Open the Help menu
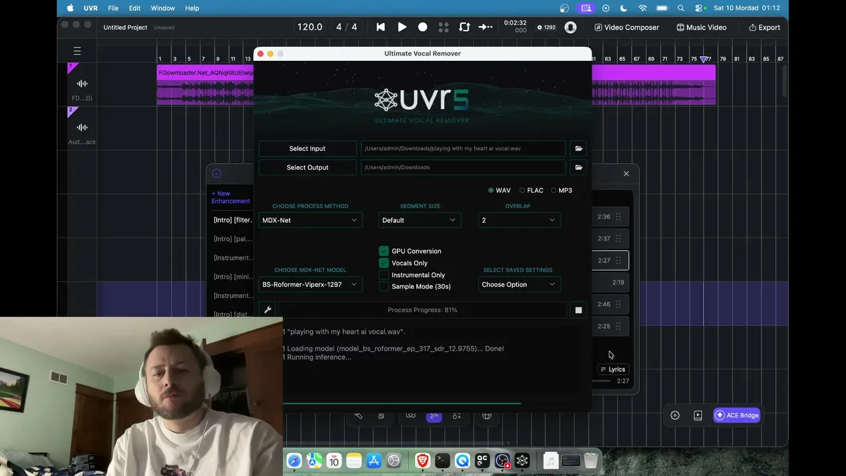The image size is (846, 476). [x=192, y=8]
